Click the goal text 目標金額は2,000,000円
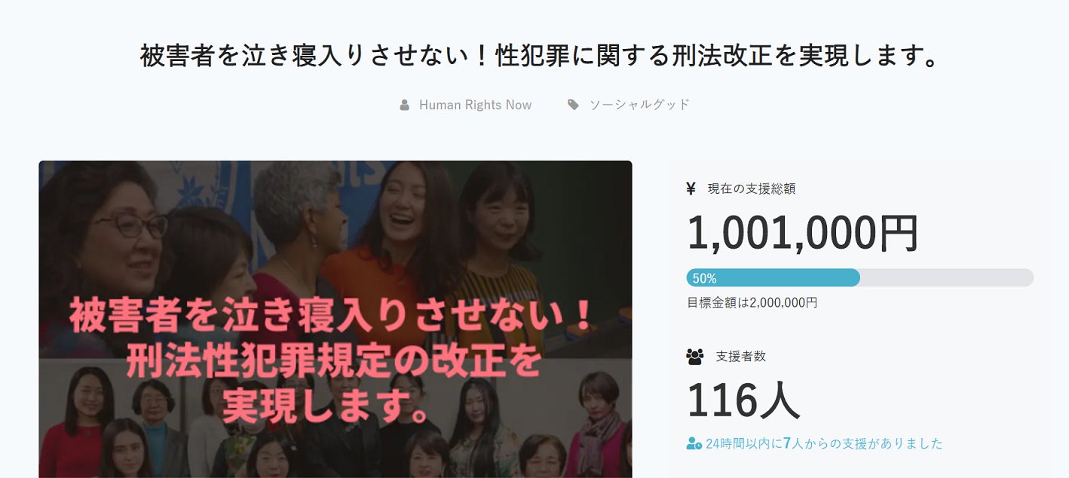Screen dimensions: 1069x478 tap(752, 302)
